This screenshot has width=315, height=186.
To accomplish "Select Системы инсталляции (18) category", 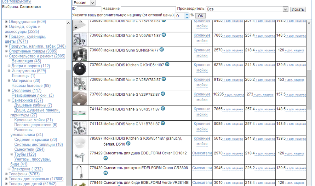I will coord(38,145).
